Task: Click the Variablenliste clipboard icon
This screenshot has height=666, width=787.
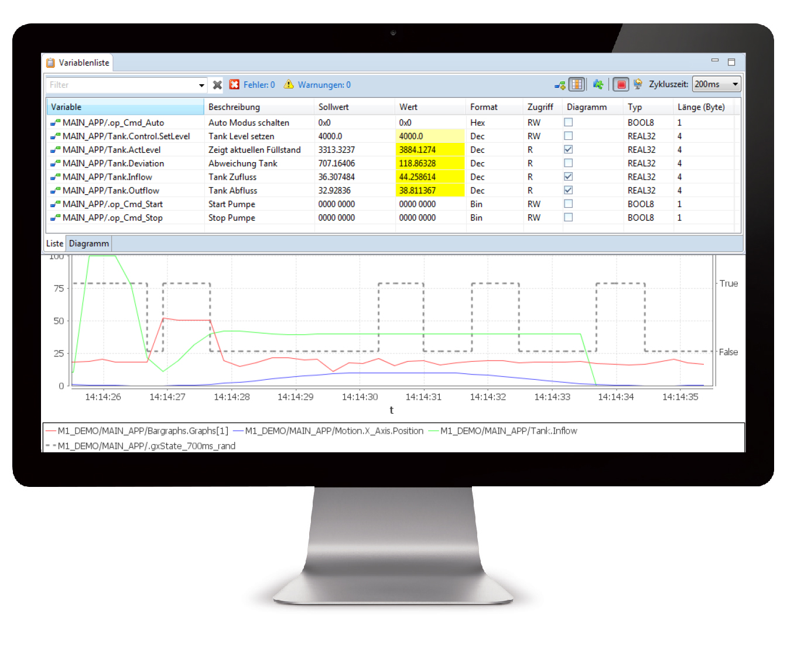Action: [x=50, y=61]
